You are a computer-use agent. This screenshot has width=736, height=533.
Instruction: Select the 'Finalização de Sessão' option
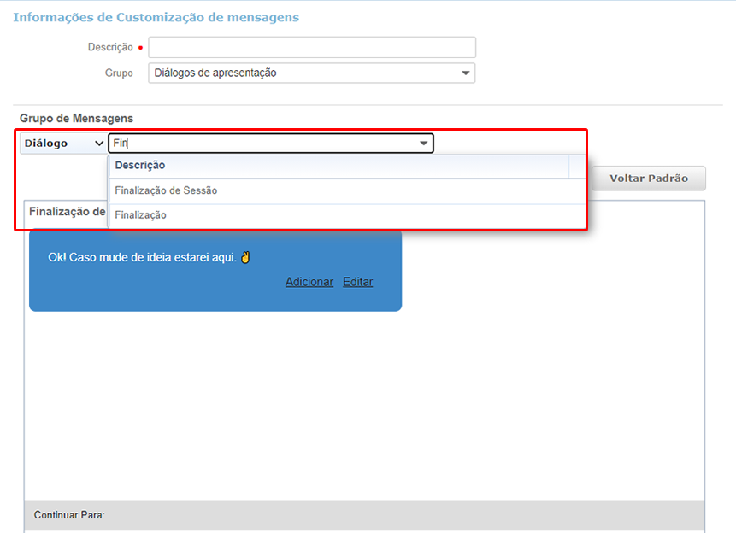[x=166, y=190]
